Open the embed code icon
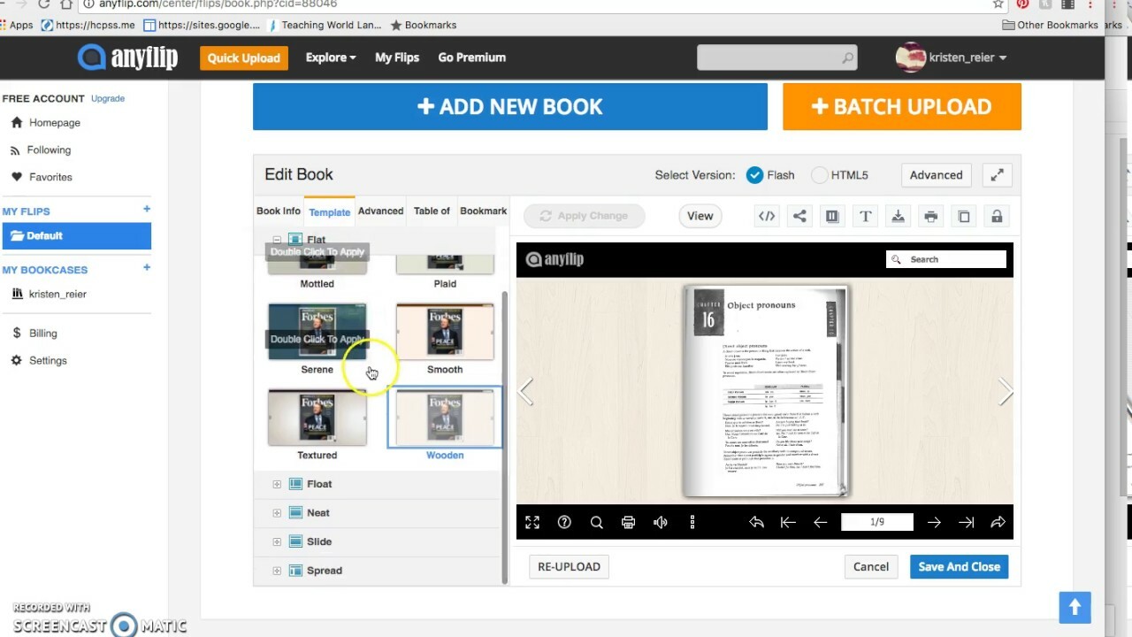This screenshot has height=637, width=1132. [767, 216]
